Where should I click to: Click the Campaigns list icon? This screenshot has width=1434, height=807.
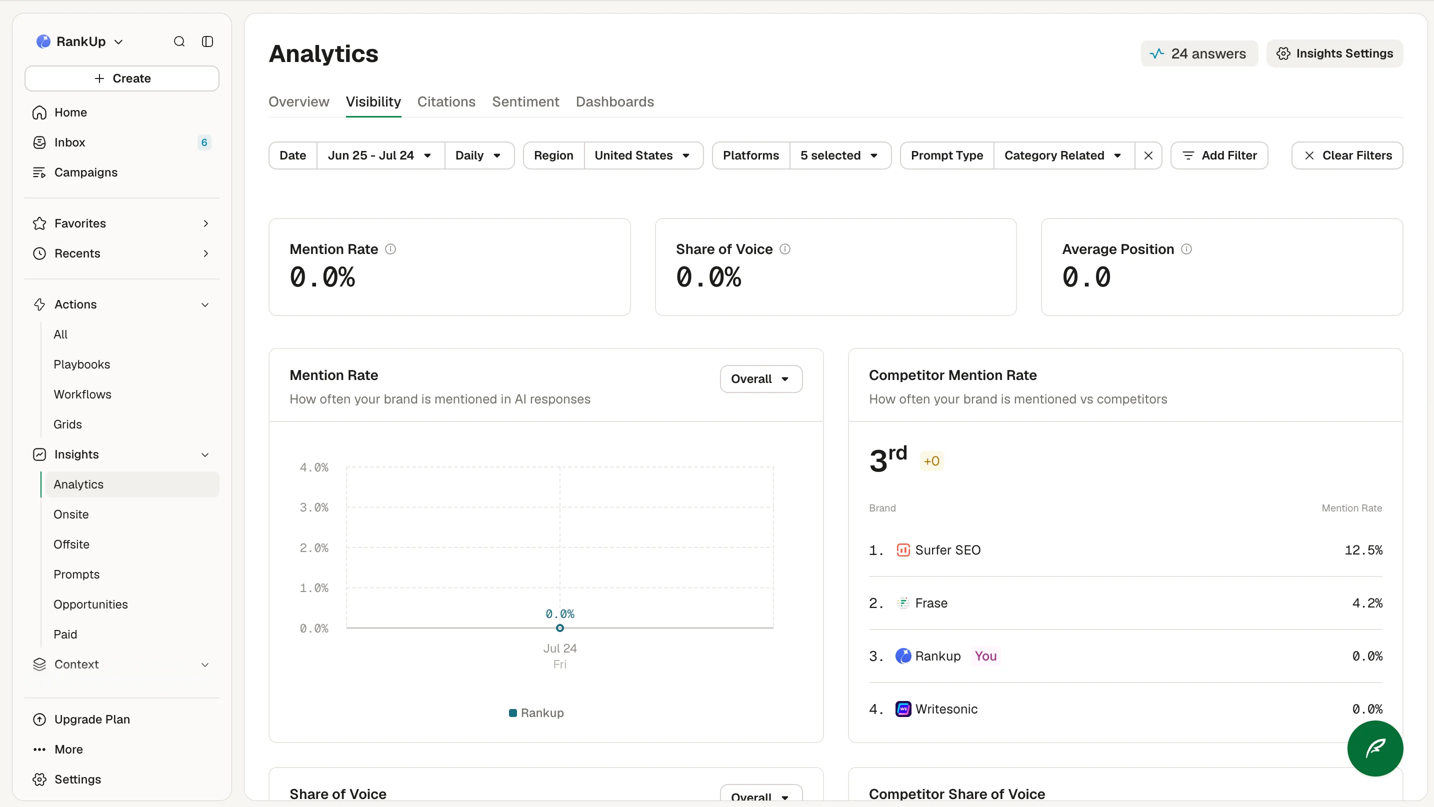39,172
